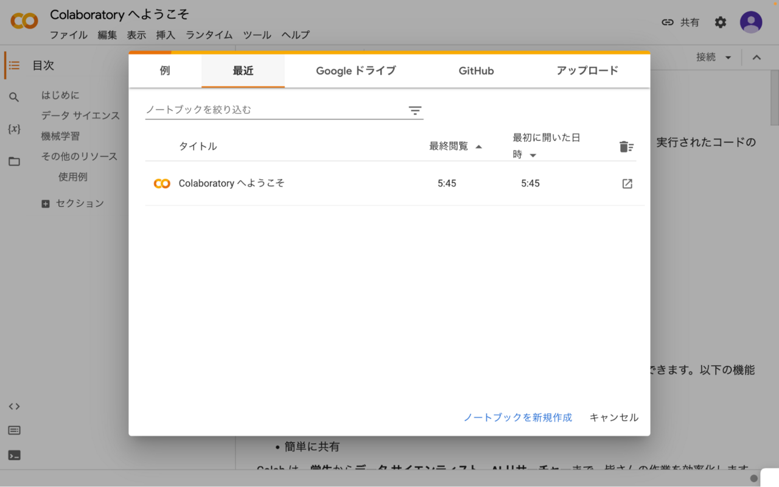Go to データ サイエンス section

click(80, 116)
